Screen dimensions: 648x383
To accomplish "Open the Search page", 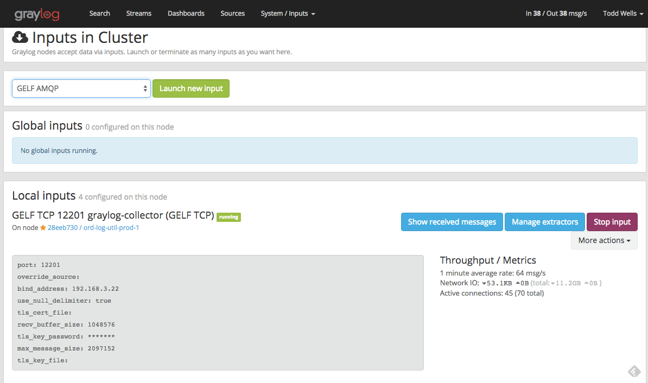I will (x=100, y=13).
